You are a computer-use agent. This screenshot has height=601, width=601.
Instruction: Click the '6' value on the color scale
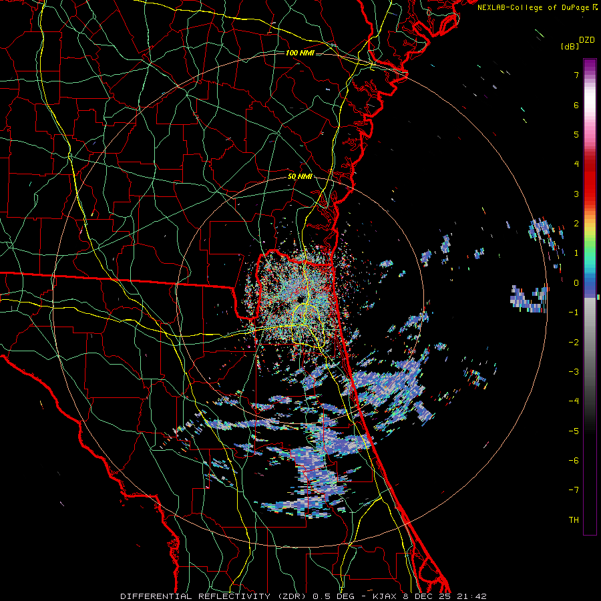tap(576, 105)
